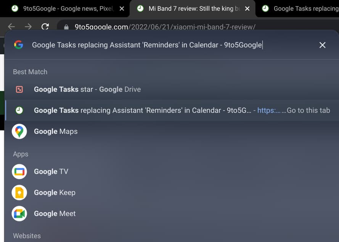Clear the launcher search with the X icon
The width and height of the screenshot is (339, 242).
pyautogui.click(x=322, y=45)
